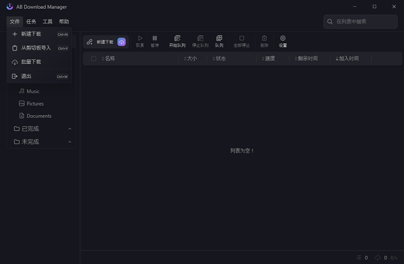Sort the list by 大小 column

(190, 59)
